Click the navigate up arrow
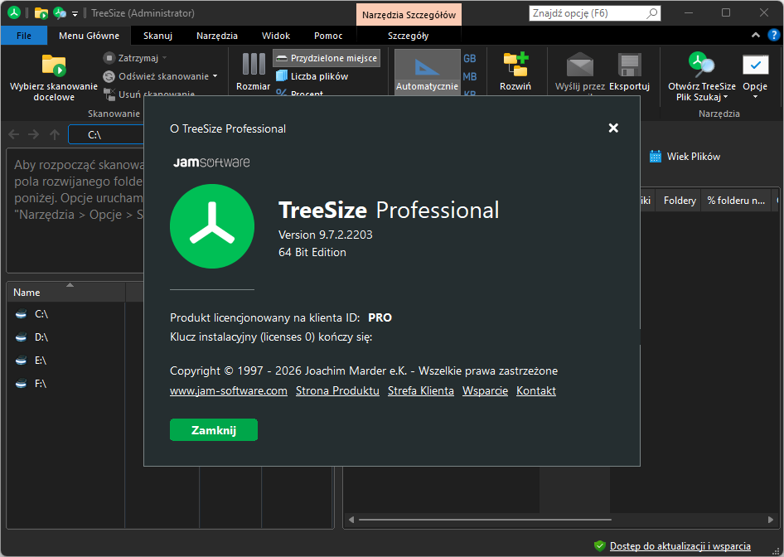The image size is (784, 557). point(55,134)
